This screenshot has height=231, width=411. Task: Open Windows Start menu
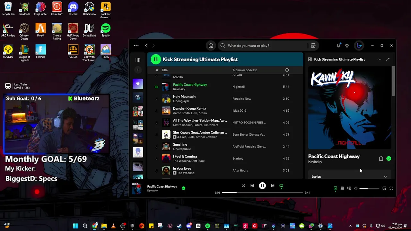pyautogui.click(x=75, y=226)
